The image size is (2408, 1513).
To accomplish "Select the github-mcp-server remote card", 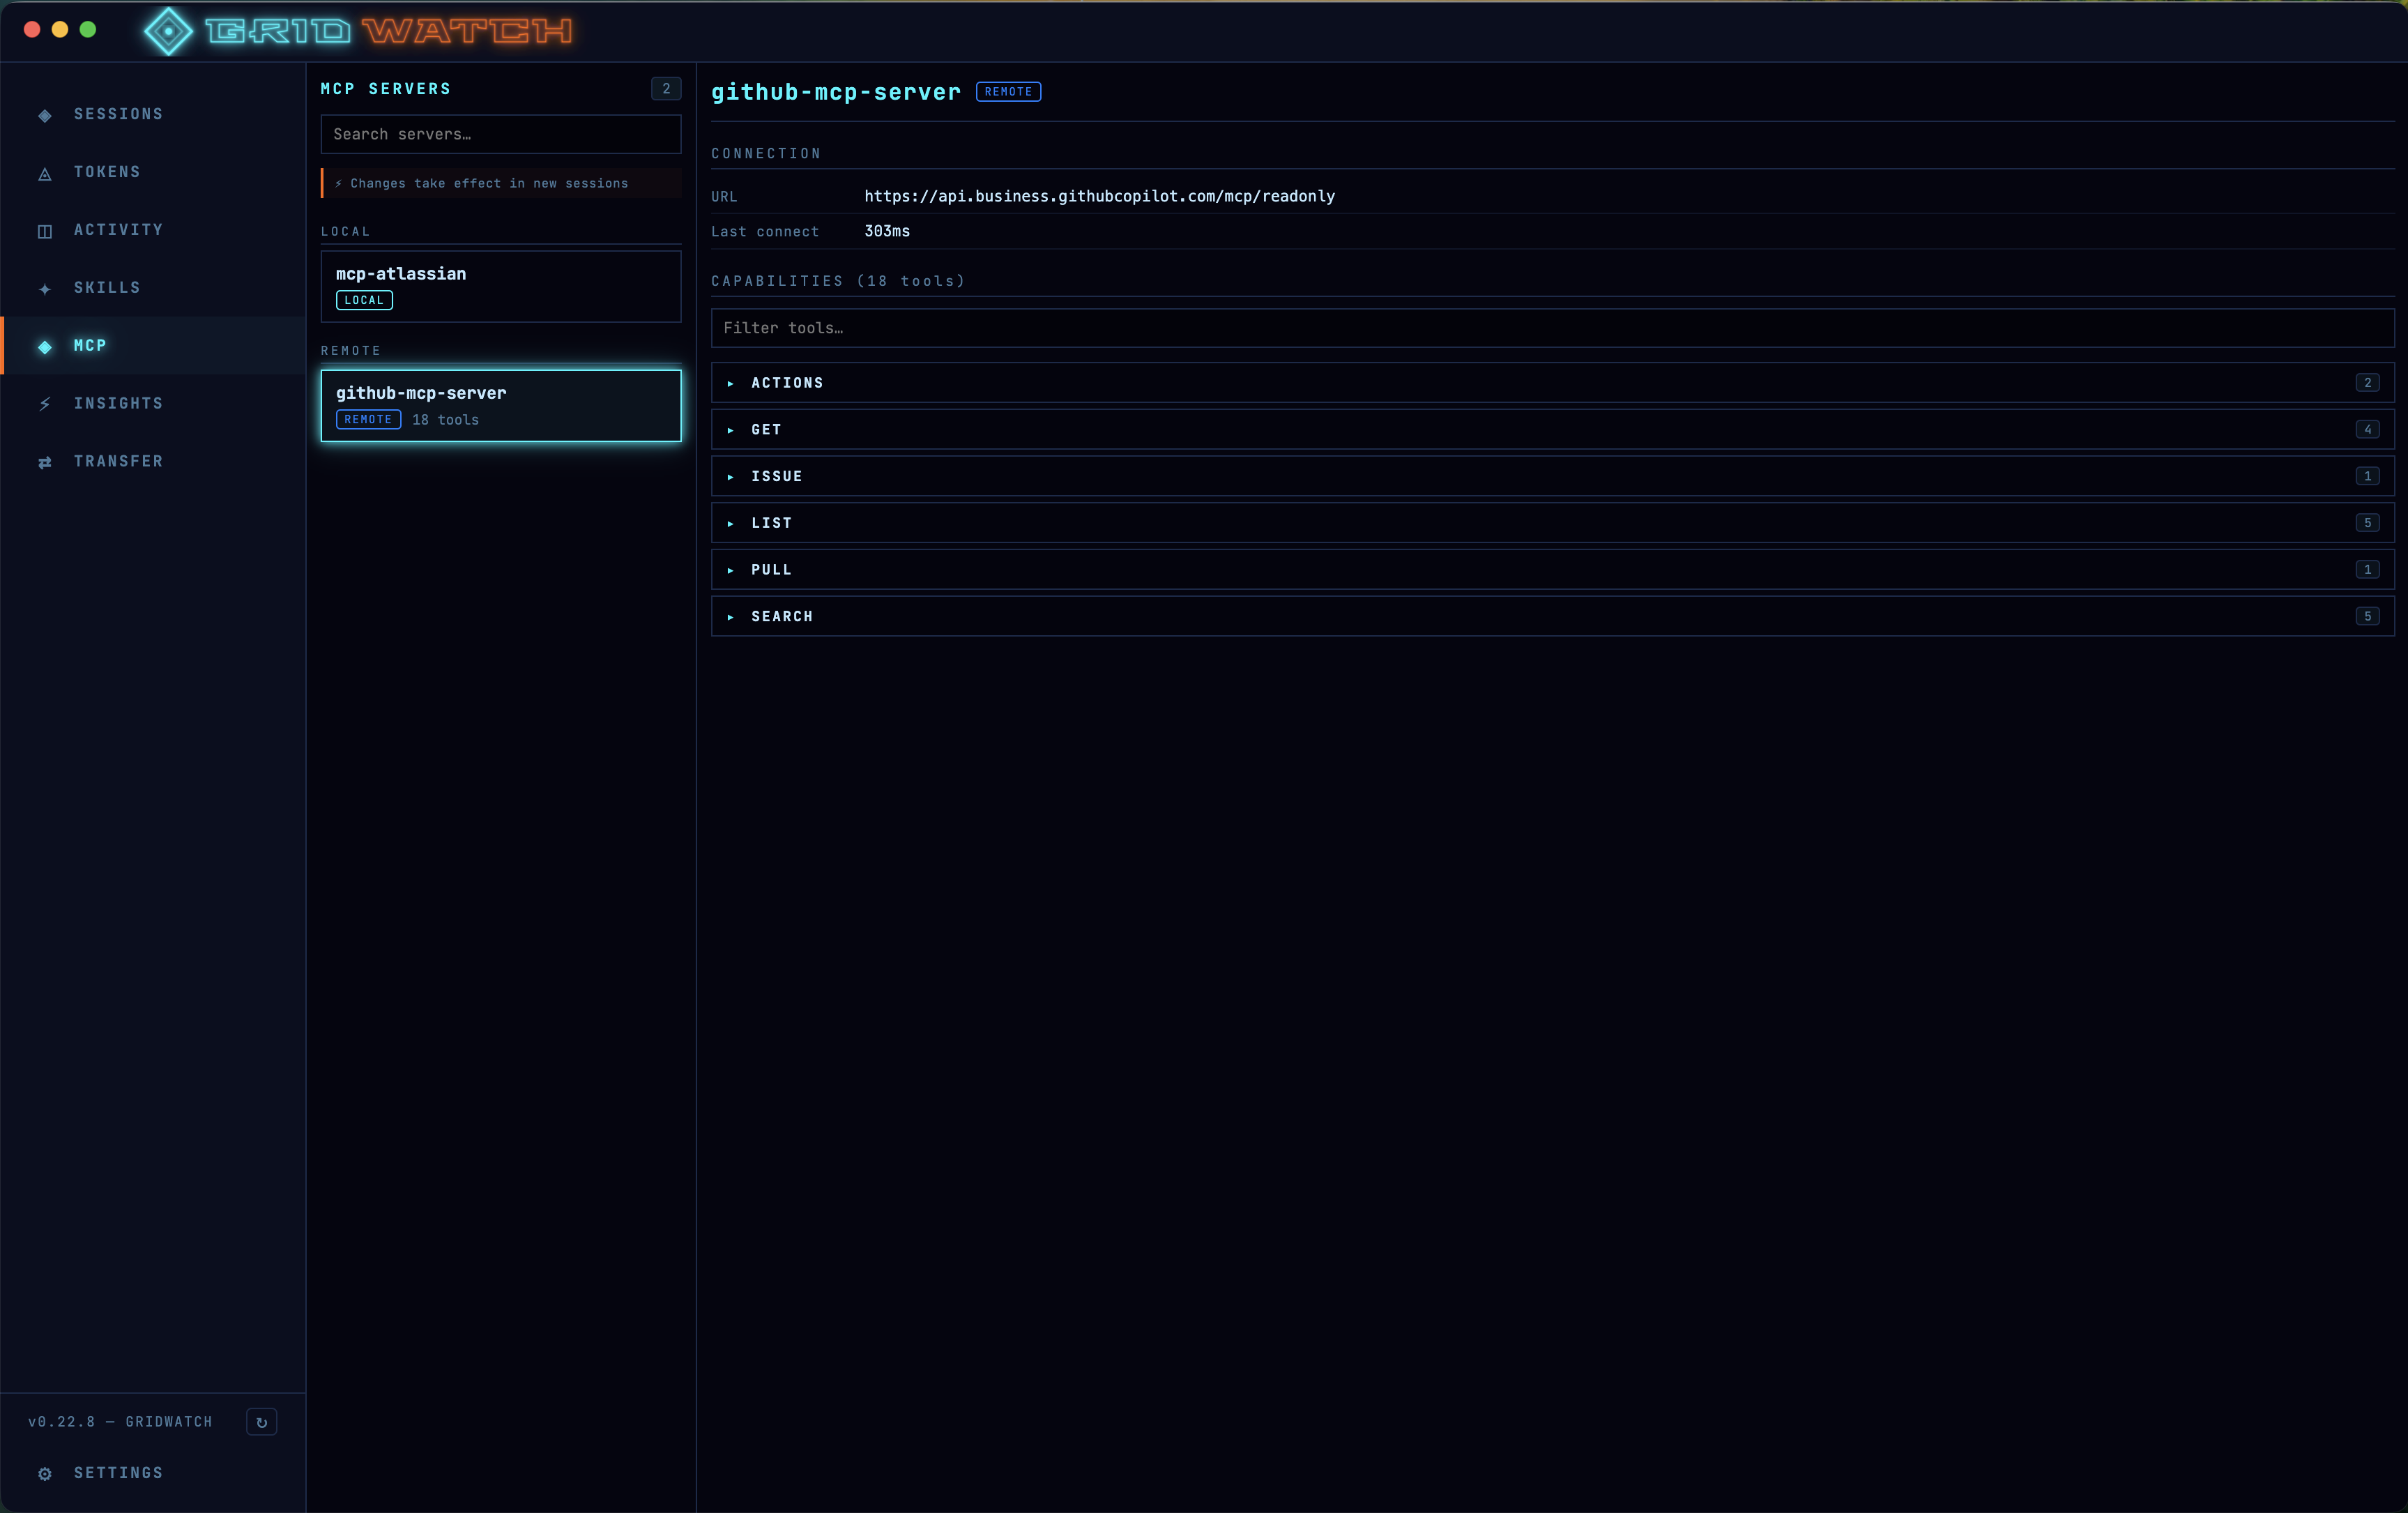I will [x=500, y=405].
